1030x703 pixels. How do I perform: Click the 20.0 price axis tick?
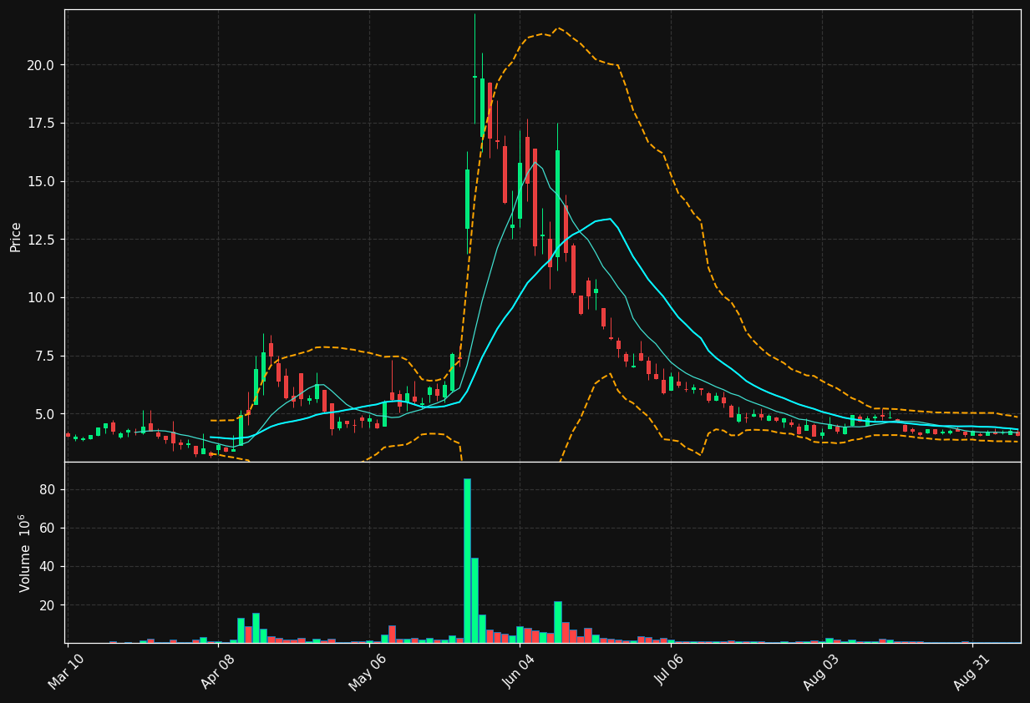click(x=41, y=65)
